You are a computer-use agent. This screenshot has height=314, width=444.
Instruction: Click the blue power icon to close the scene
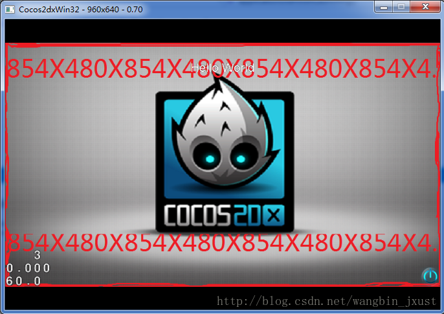point(430,275)
